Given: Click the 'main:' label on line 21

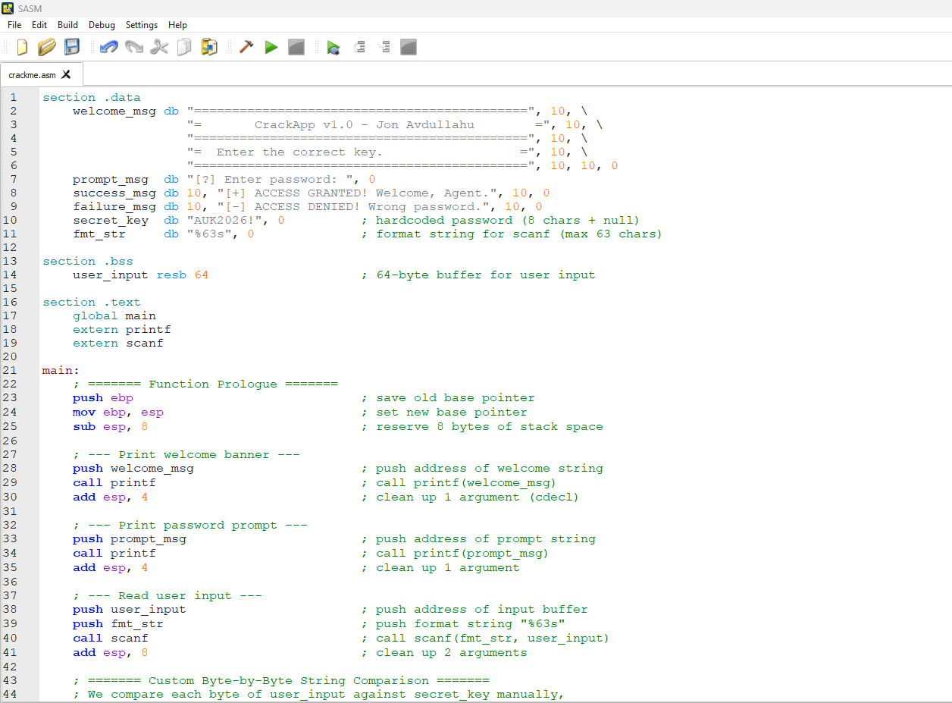Looking at the screenshot, I should coord(61,370).
